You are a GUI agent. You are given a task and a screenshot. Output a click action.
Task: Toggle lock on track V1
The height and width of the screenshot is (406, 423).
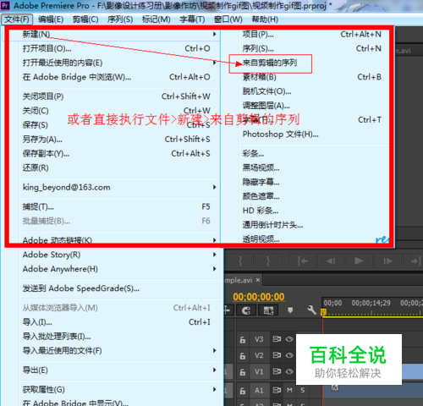[x=242, y=372]
